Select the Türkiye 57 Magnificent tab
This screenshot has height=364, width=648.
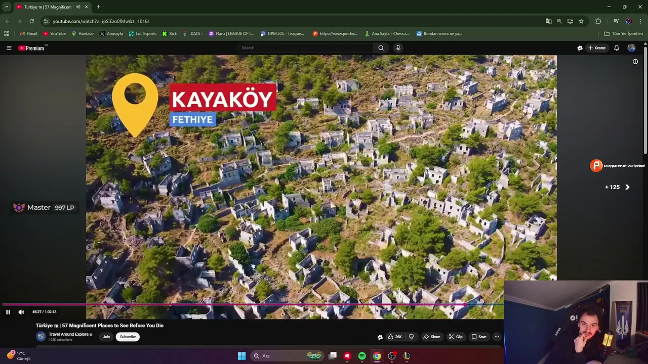(52, 7)
